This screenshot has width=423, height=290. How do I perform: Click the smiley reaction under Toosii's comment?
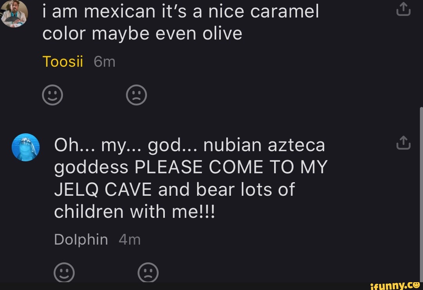[x=53, y=95]
